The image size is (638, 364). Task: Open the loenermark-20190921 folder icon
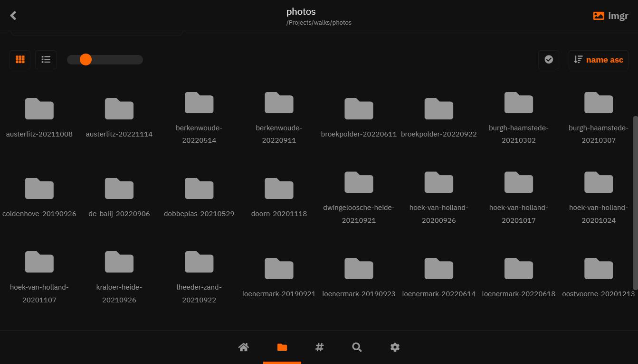click(x=279, y=268)
